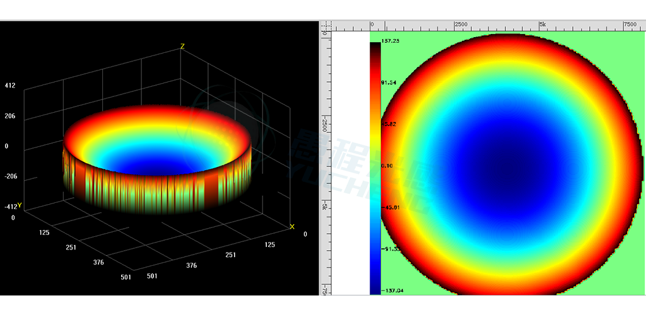
Task: Click the 5k mark on top ruler
Action: tap(543, 25)
